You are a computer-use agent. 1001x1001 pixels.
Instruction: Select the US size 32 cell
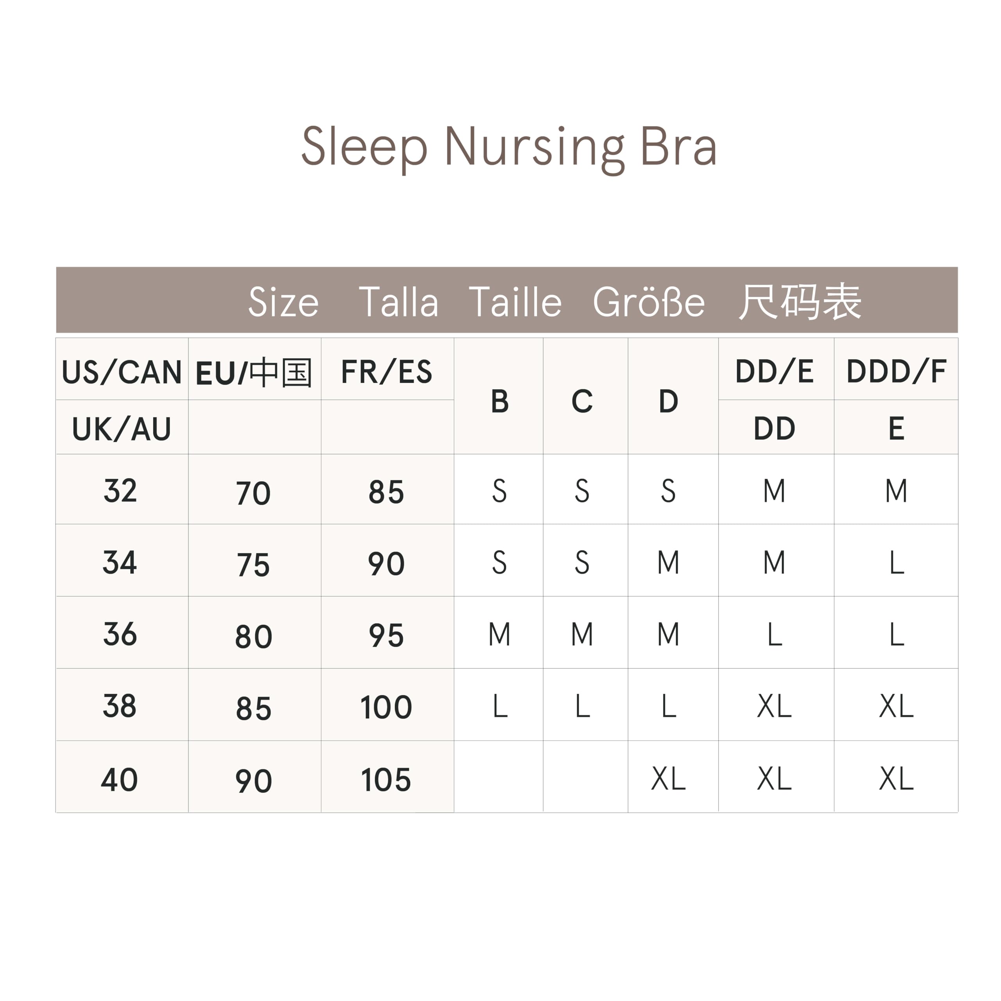tap(120, 491)
